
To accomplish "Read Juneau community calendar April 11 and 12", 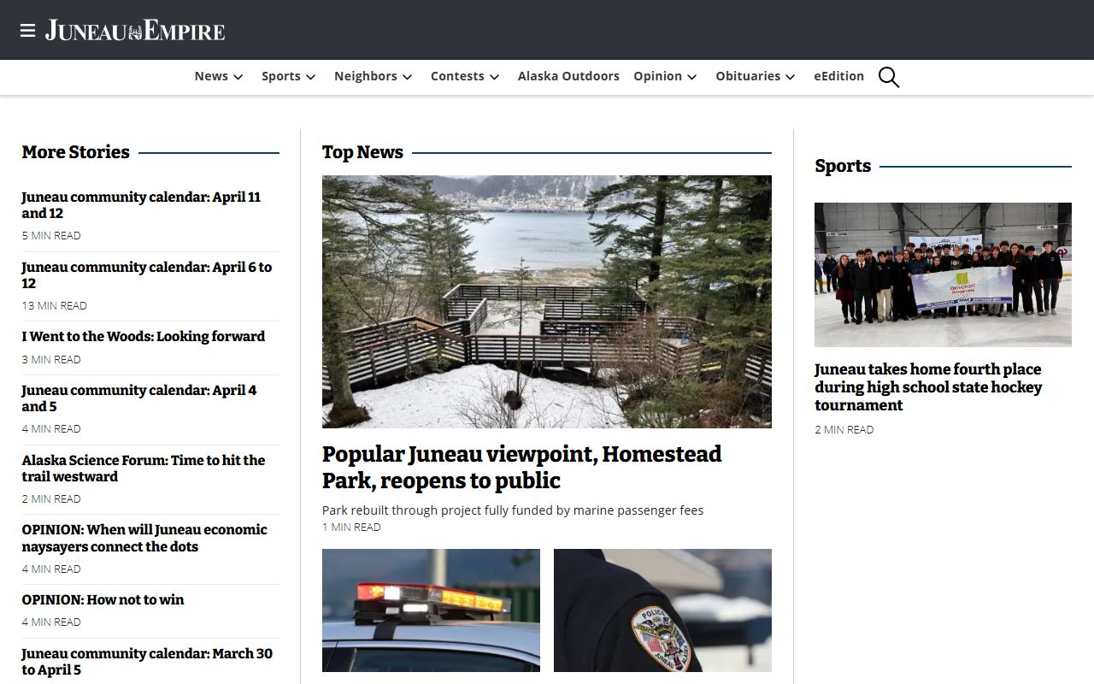I will [x=141, y=205].
